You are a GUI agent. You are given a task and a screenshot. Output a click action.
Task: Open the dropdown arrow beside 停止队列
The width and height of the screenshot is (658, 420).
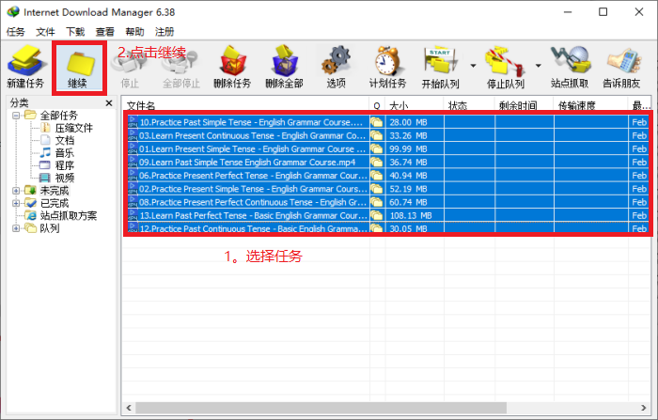point(538,66)
